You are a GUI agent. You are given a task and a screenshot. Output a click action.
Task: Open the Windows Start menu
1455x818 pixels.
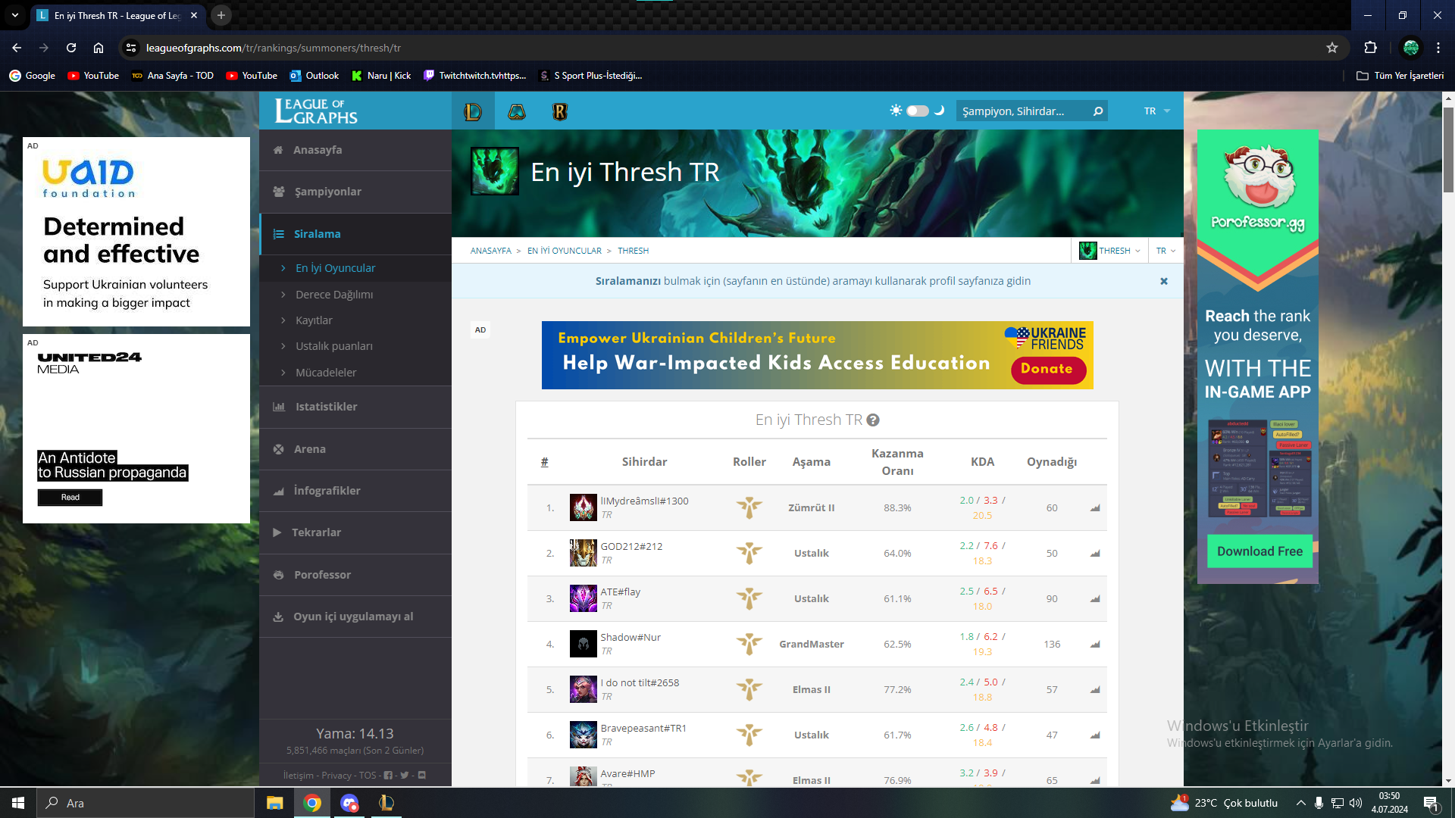[x=18, y=803]
